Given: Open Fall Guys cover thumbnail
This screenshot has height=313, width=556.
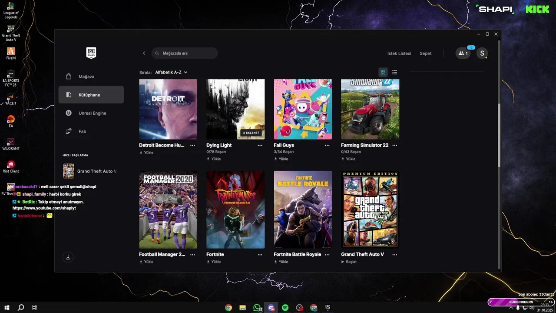Looking at the screenshot, I should [303, 109].
